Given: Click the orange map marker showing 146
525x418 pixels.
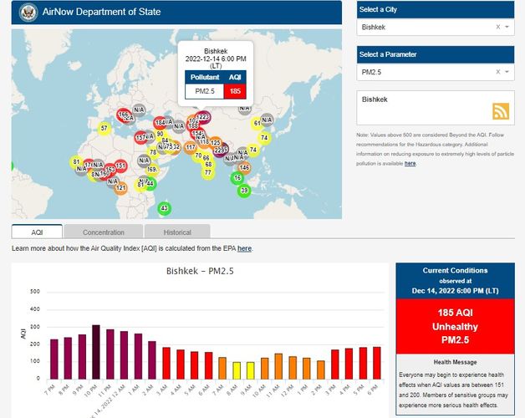Looking at the screenshot, I should coord(244,167).
